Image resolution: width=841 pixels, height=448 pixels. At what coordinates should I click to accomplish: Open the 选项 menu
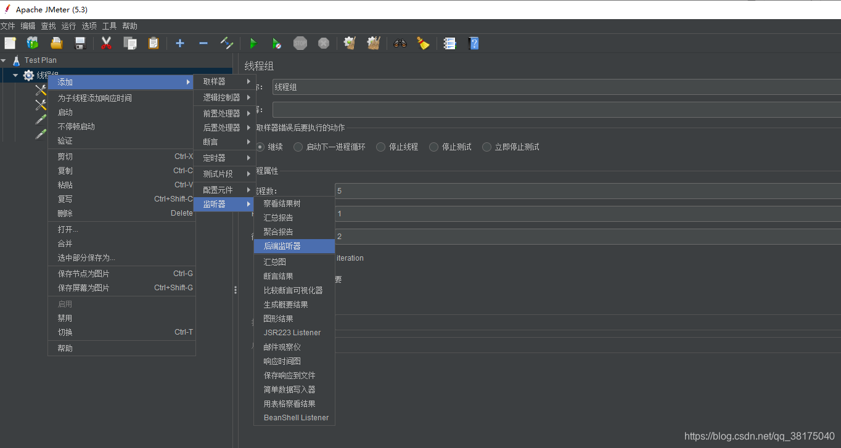tap(89, 26)
